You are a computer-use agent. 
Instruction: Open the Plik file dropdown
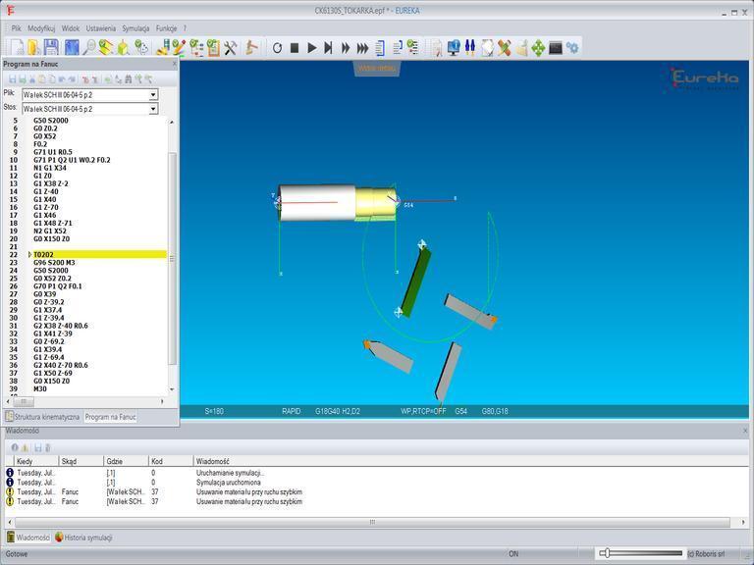pyautogui.click(x=152, y=94)
